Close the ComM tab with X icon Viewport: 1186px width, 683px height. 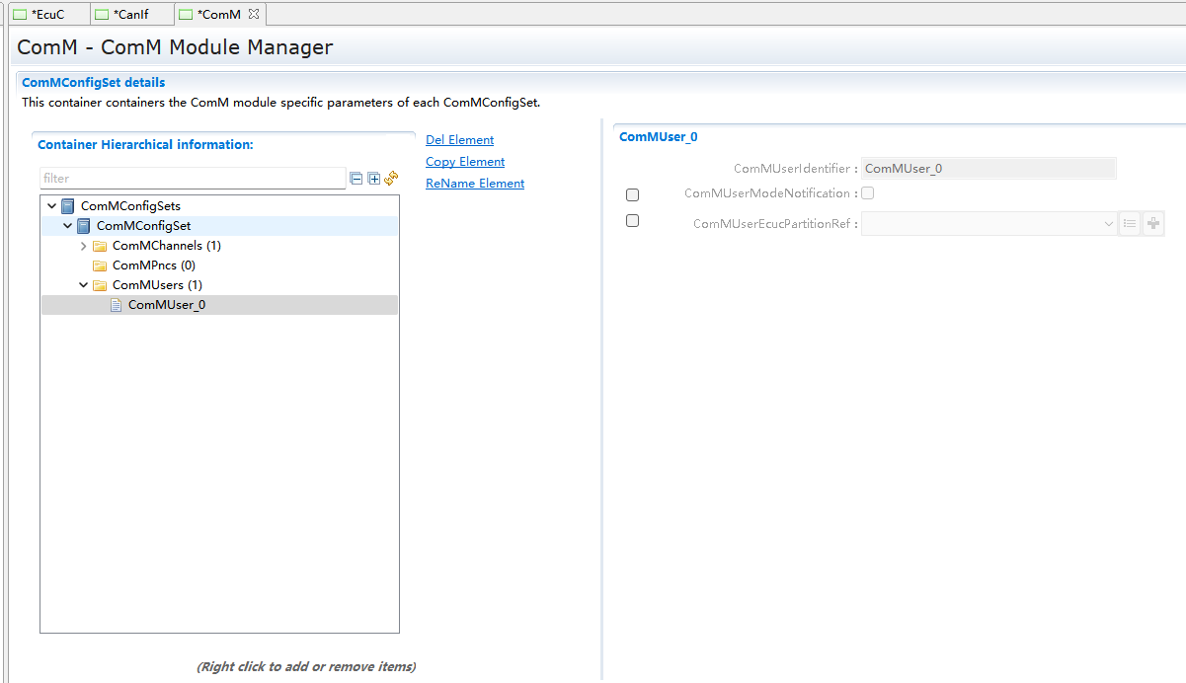coord(254,14)
